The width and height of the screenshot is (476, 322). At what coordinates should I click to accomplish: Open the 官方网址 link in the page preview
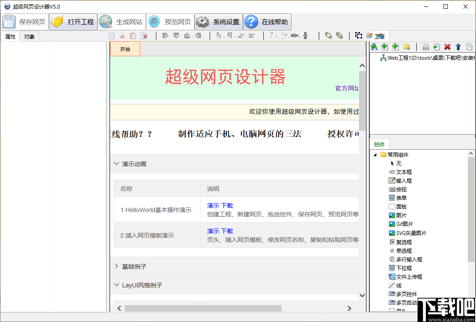(x=347, y=88)
